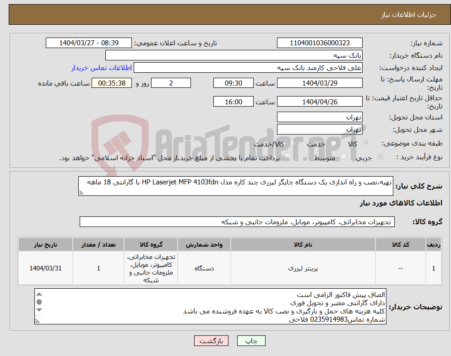This screenshot has width=451, height=356.
Task: Click the واحد شمارش column header
Action: pos(204,244)
